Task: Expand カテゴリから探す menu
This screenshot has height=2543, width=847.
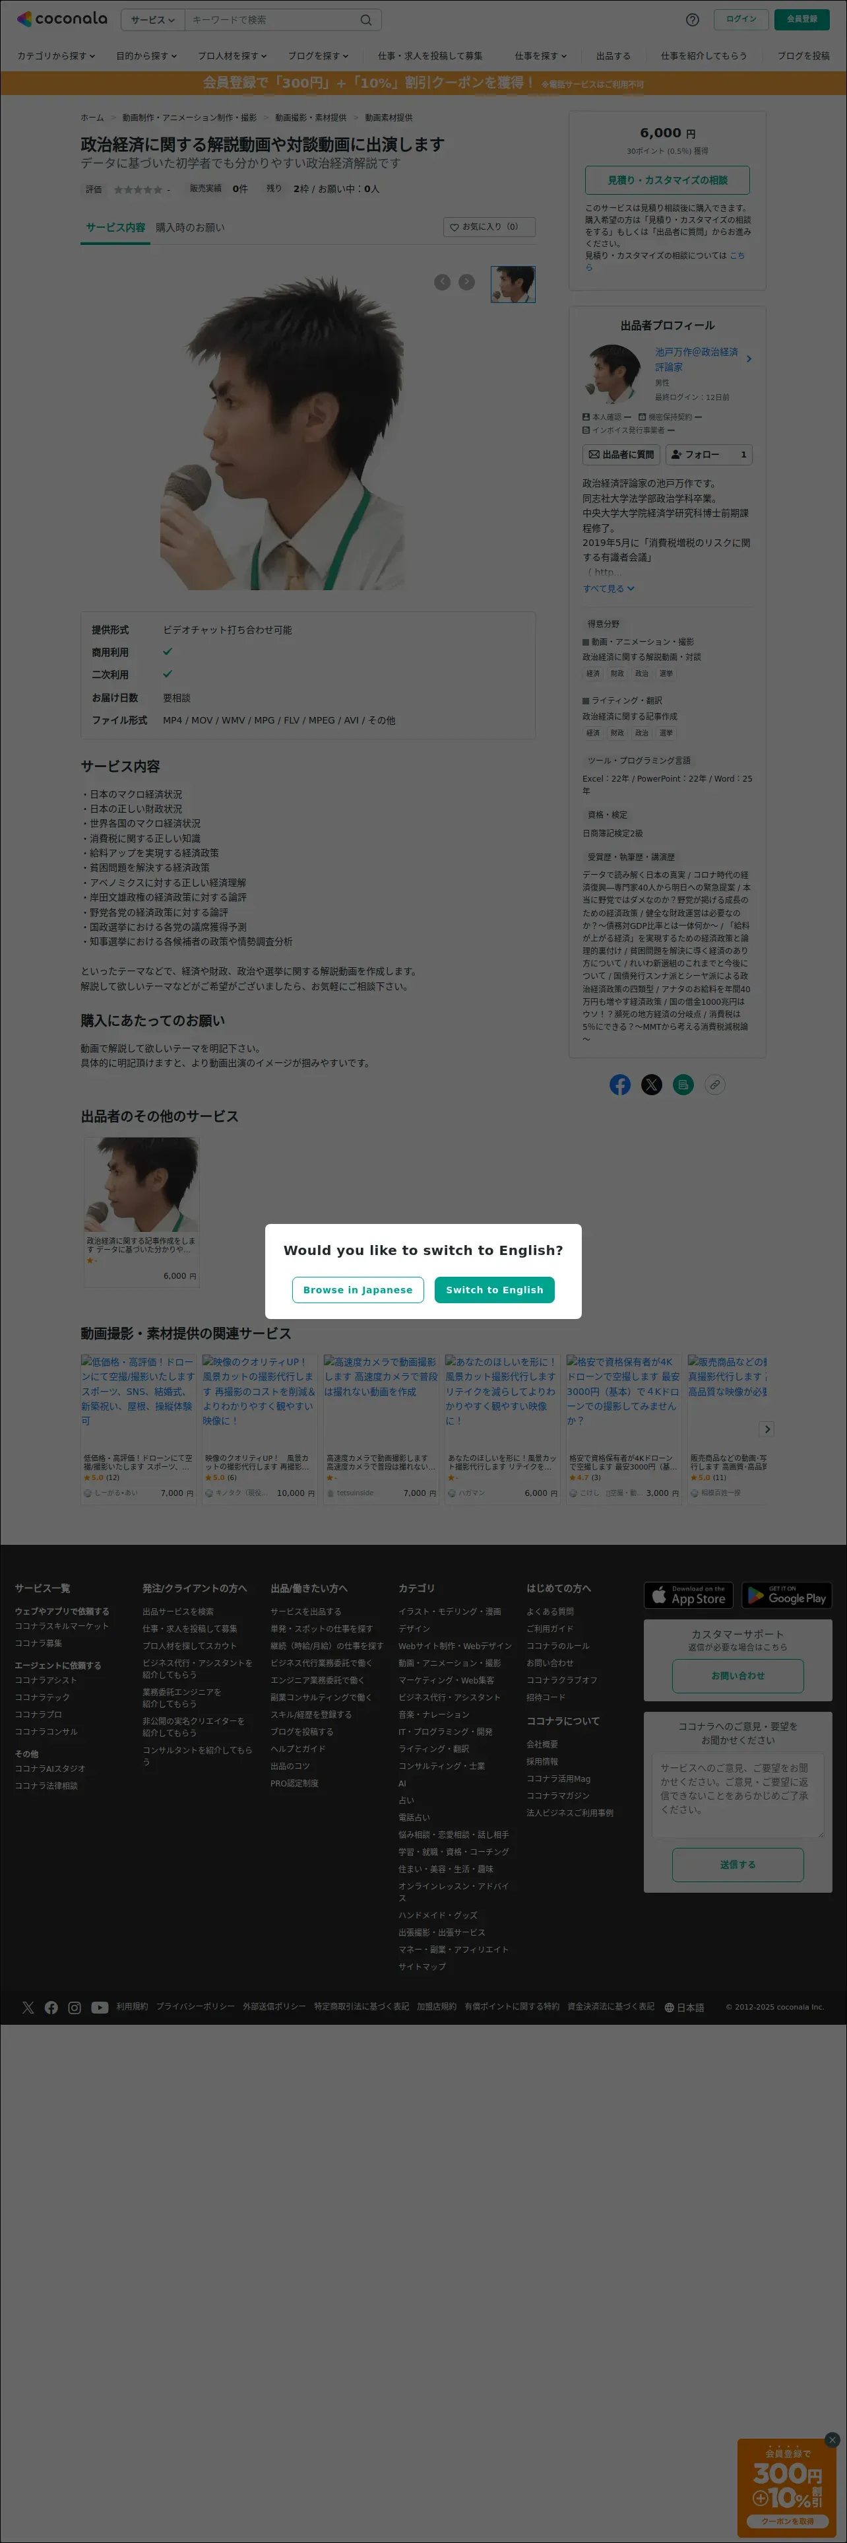Action: coord(56,56)
